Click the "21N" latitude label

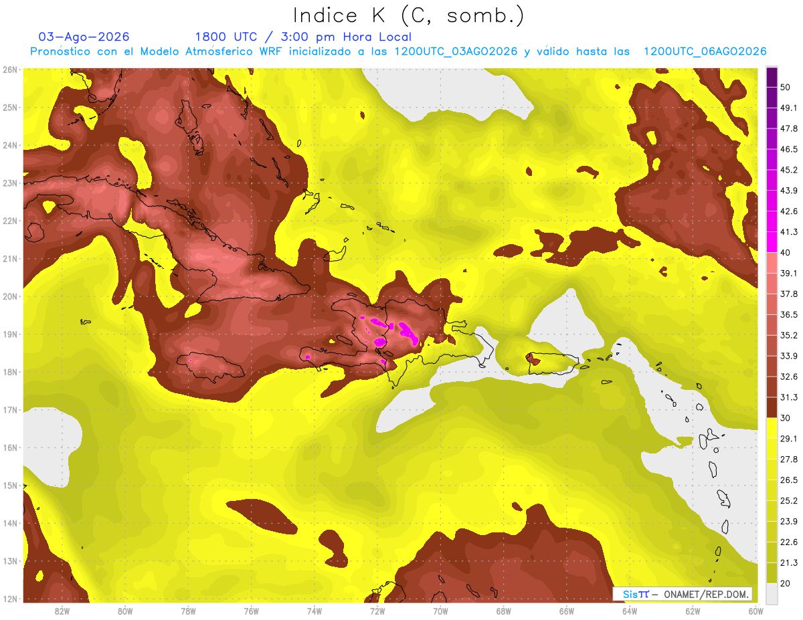[x=9, y=258]
